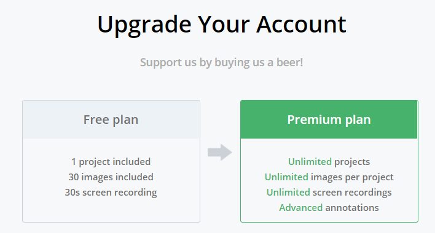Click the Premium plan card body

329,180
